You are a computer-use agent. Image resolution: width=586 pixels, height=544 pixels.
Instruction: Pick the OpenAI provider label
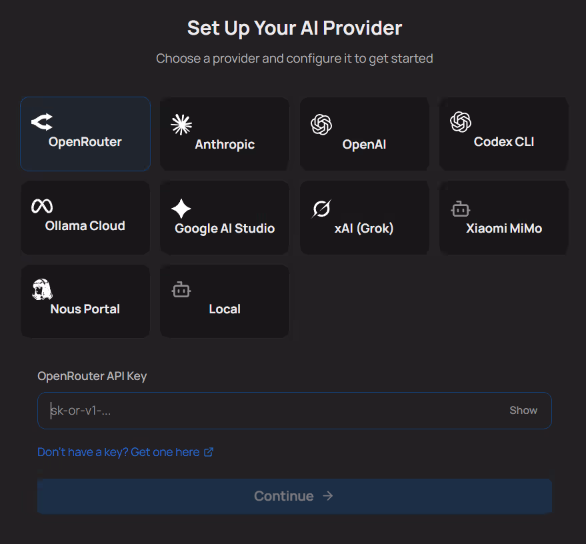364,145
